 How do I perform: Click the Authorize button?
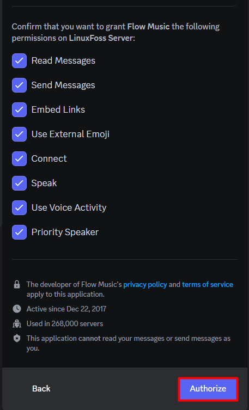pos(208,389)
